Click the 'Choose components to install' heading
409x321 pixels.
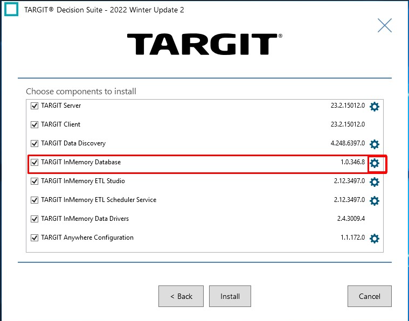81,91
